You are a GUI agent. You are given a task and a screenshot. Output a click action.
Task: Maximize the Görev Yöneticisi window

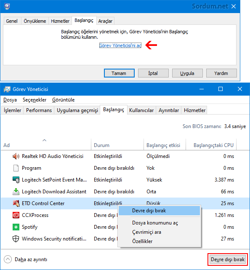[221, 89]
